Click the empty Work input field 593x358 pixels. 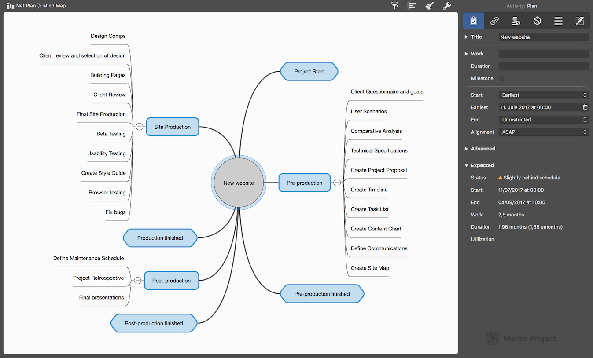pyautogui.click(x=544, y=54)
